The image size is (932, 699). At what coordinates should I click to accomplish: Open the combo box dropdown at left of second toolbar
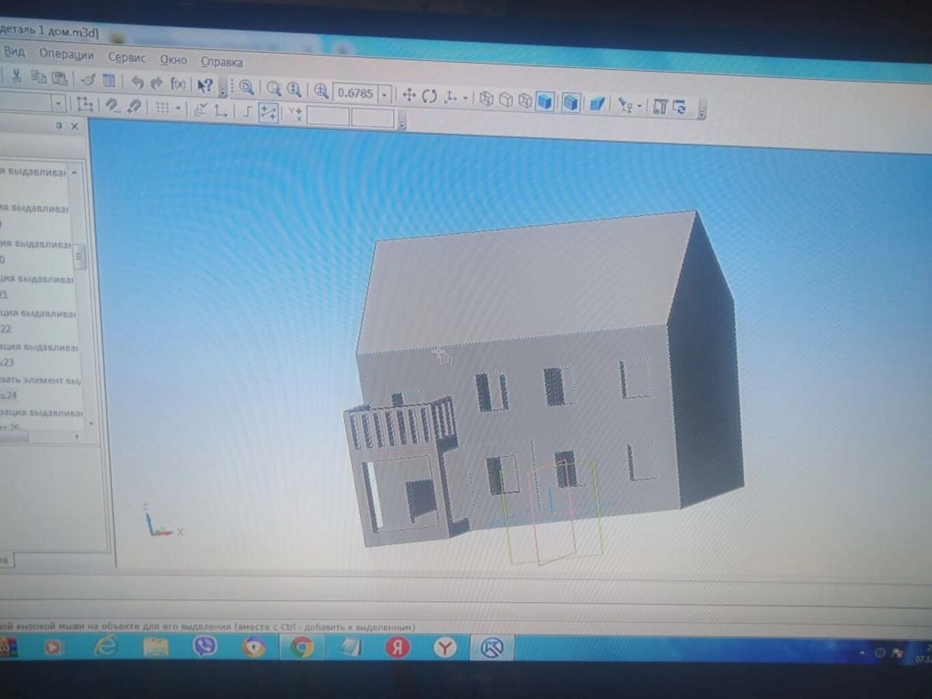(59, 104)
